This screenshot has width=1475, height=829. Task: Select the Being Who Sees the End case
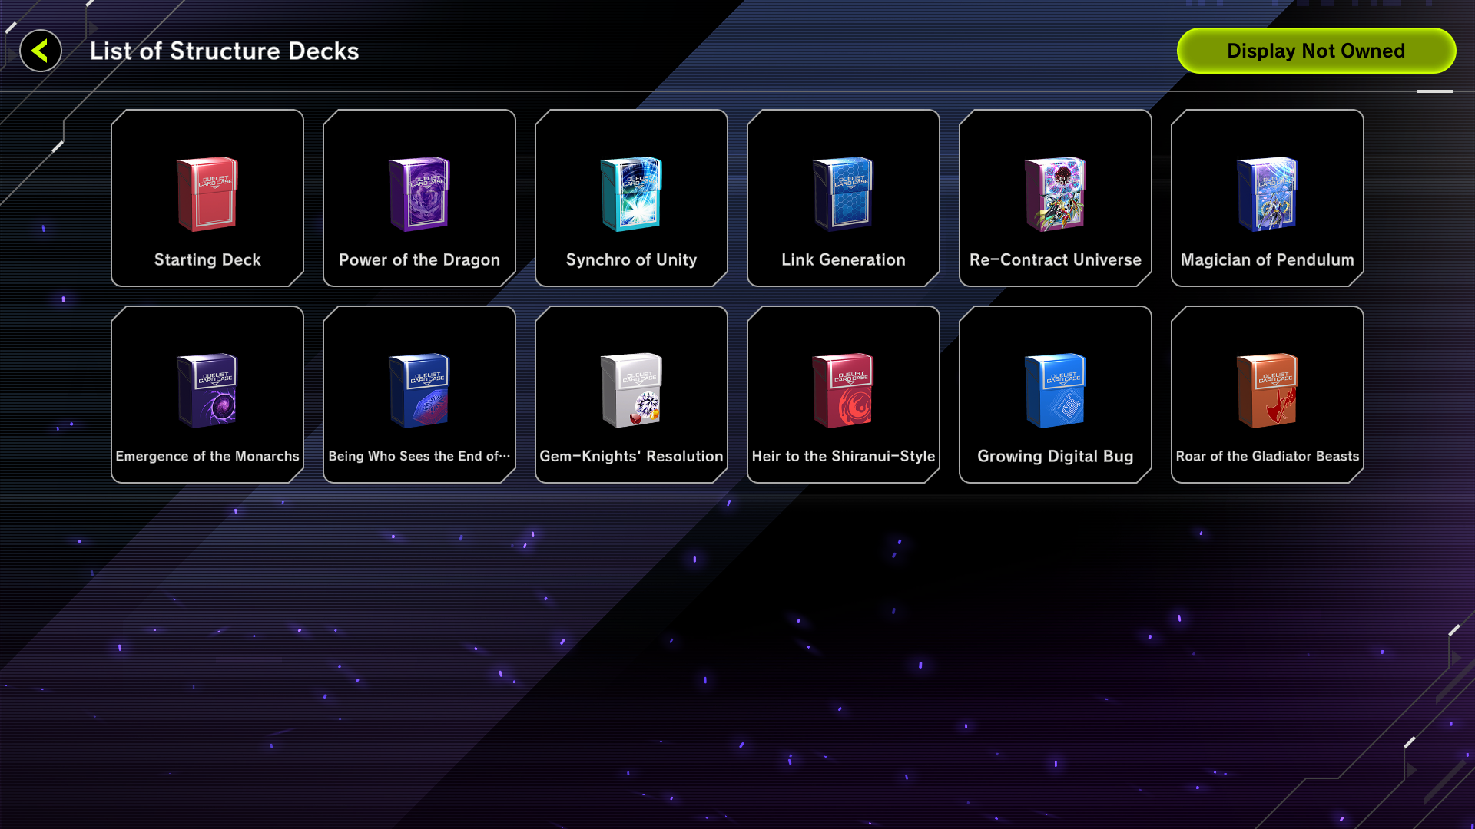419,391
